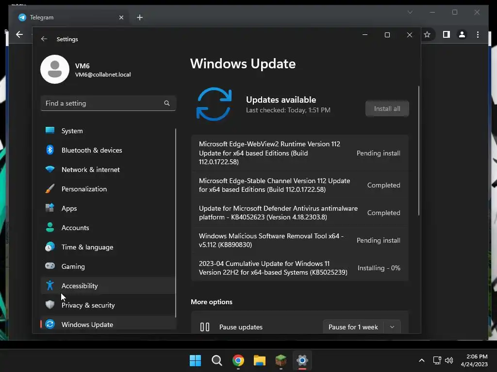This screenshot has height=372, width=497.
Task: Bookmark page with Chrome star icon
Action: pos(427,34)
